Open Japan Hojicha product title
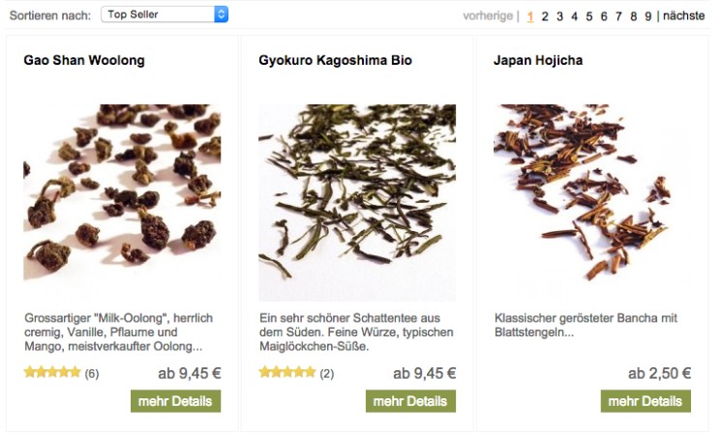 pos(538,60)
